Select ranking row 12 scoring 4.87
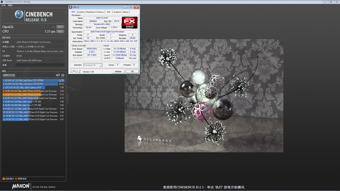340x191 pixels. [x=34, y=119]
